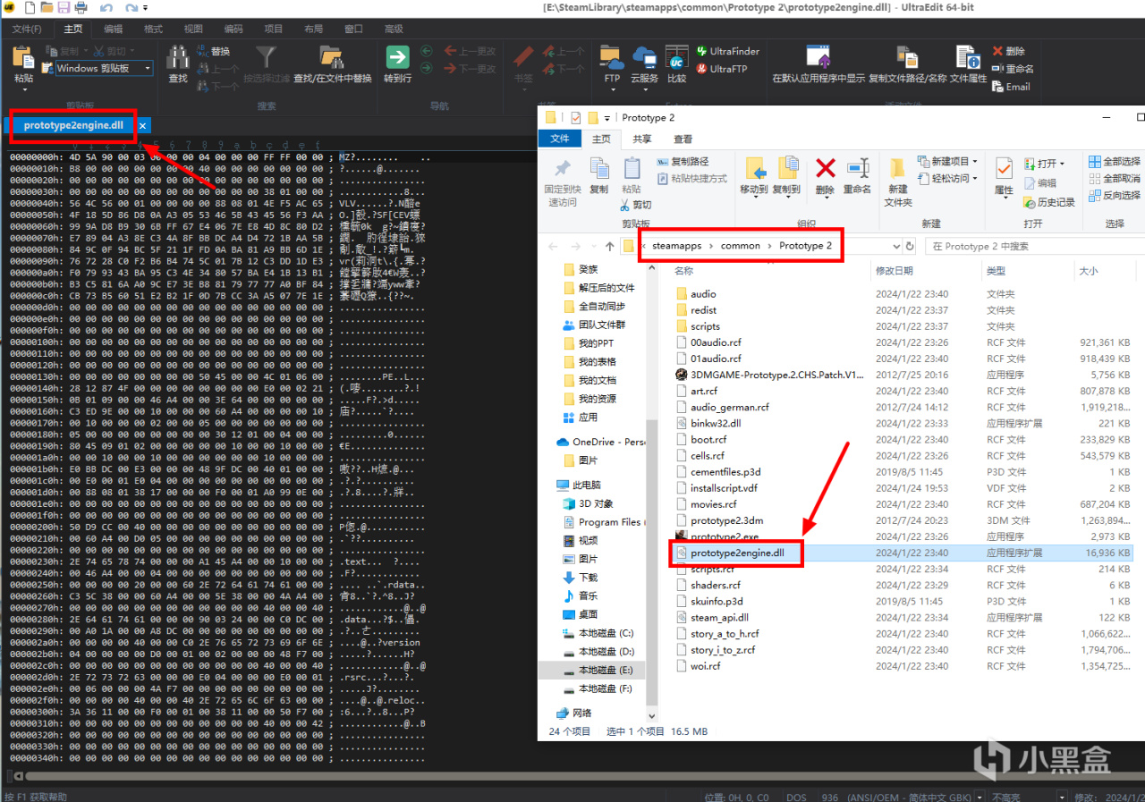The width and height of the screenshot is (1145, 802).
Task: Click Select None (全部取消) in Explorer
Action: point(1115,179)
